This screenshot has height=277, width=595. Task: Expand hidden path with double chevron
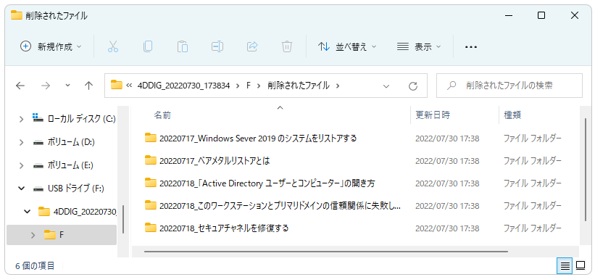pyautogui.click(x=128, y=86)
